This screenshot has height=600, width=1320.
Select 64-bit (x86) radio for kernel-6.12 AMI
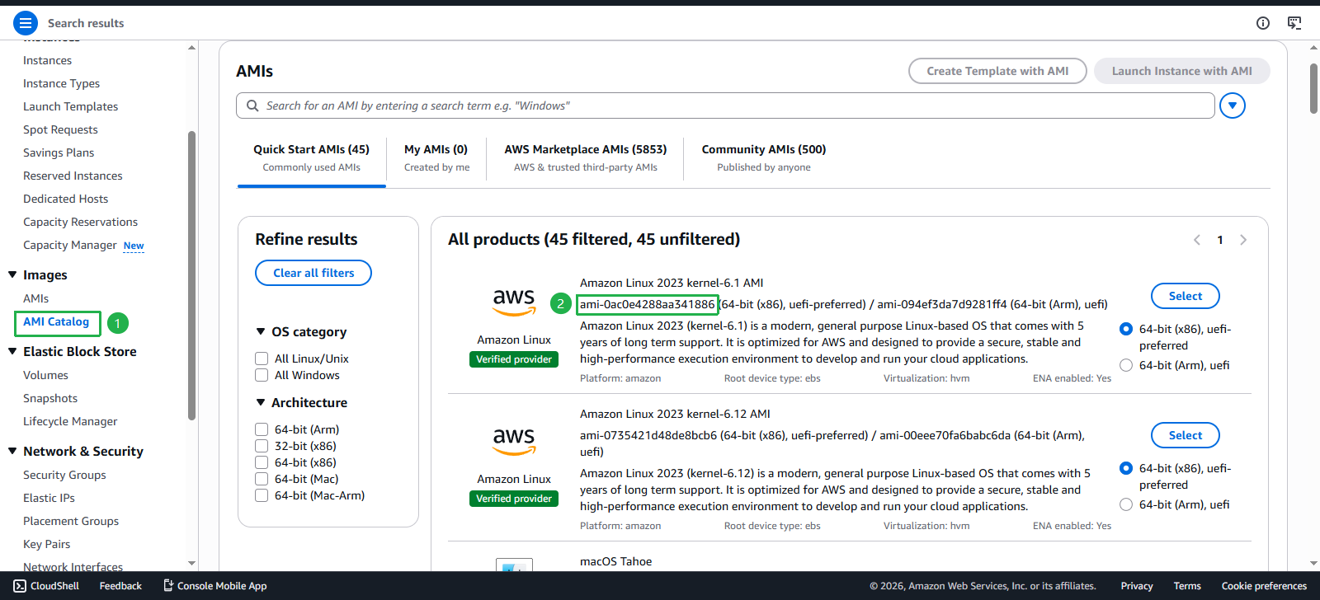click(1126, 468)
